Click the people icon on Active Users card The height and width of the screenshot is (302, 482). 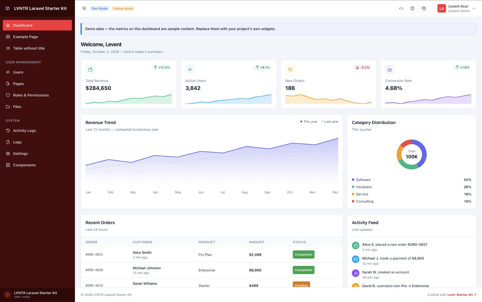tap(190, 69)
